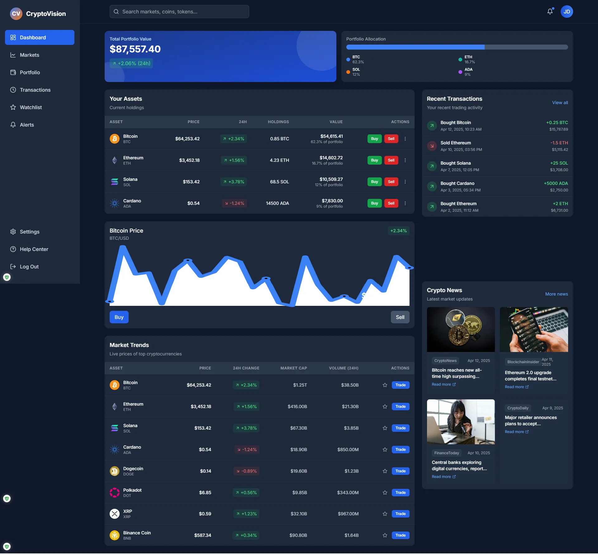
Task: Click the Bitcoin logo in Your Assets
Action: [115, 139]
